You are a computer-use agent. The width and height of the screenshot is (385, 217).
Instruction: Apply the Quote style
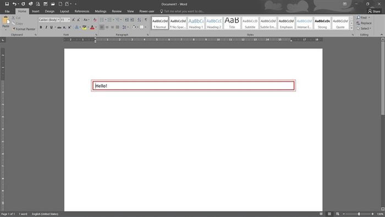[340, 23]
